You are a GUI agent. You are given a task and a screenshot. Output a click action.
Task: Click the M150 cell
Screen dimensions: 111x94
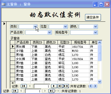(x=80, y=51)
